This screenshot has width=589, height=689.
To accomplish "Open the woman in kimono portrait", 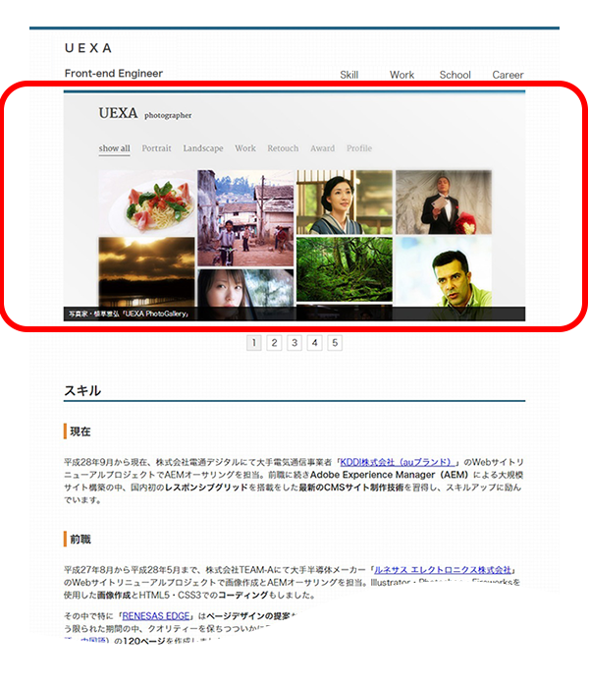I will point(345,202).
